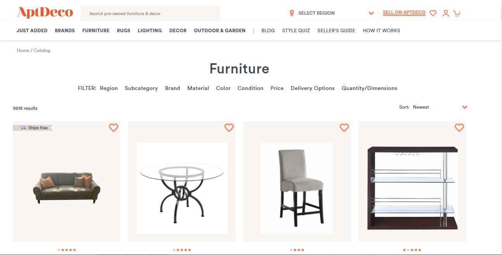Image resolution: width=502 pixels, height=255 pixels.
Task: Go to Home breadcrumb link
Action: click(23, 50)
